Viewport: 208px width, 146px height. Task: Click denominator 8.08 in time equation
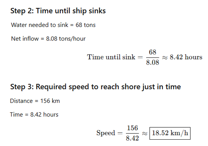[x=153, y=62]
